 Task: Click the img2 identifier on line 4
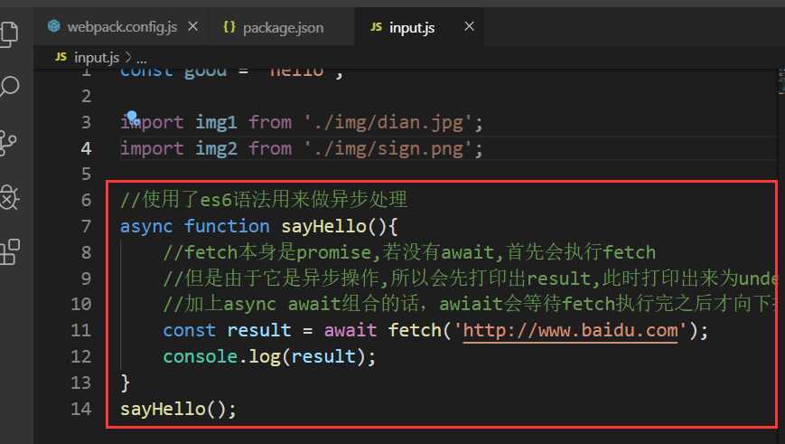(216, 149)
